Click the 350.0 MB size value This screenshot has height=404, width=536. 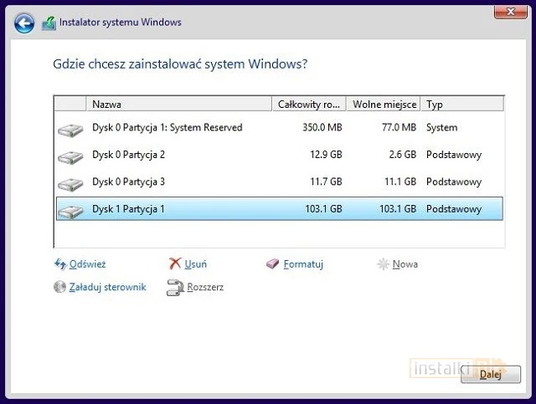(322, 127)
